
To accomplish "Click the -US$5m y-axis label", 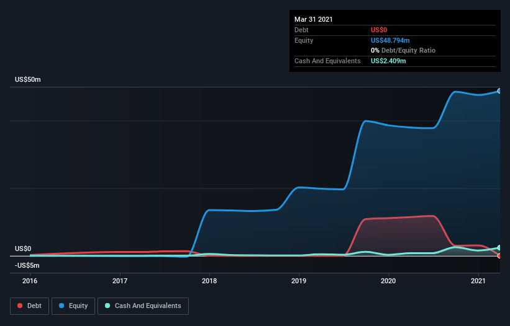I will coord(27,266).
